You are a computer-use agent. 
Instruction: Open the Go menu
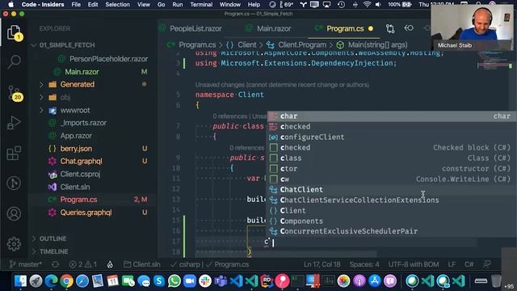162,5
